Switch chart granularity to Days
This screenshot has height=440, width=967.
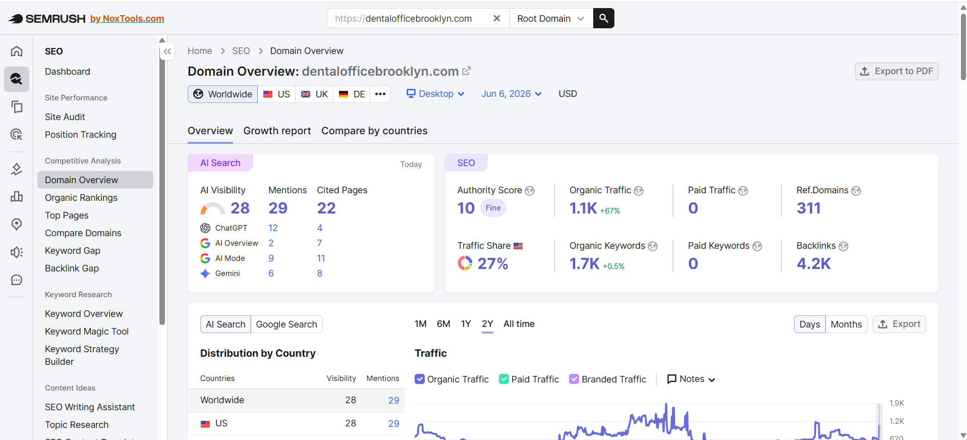pos(810,324)
